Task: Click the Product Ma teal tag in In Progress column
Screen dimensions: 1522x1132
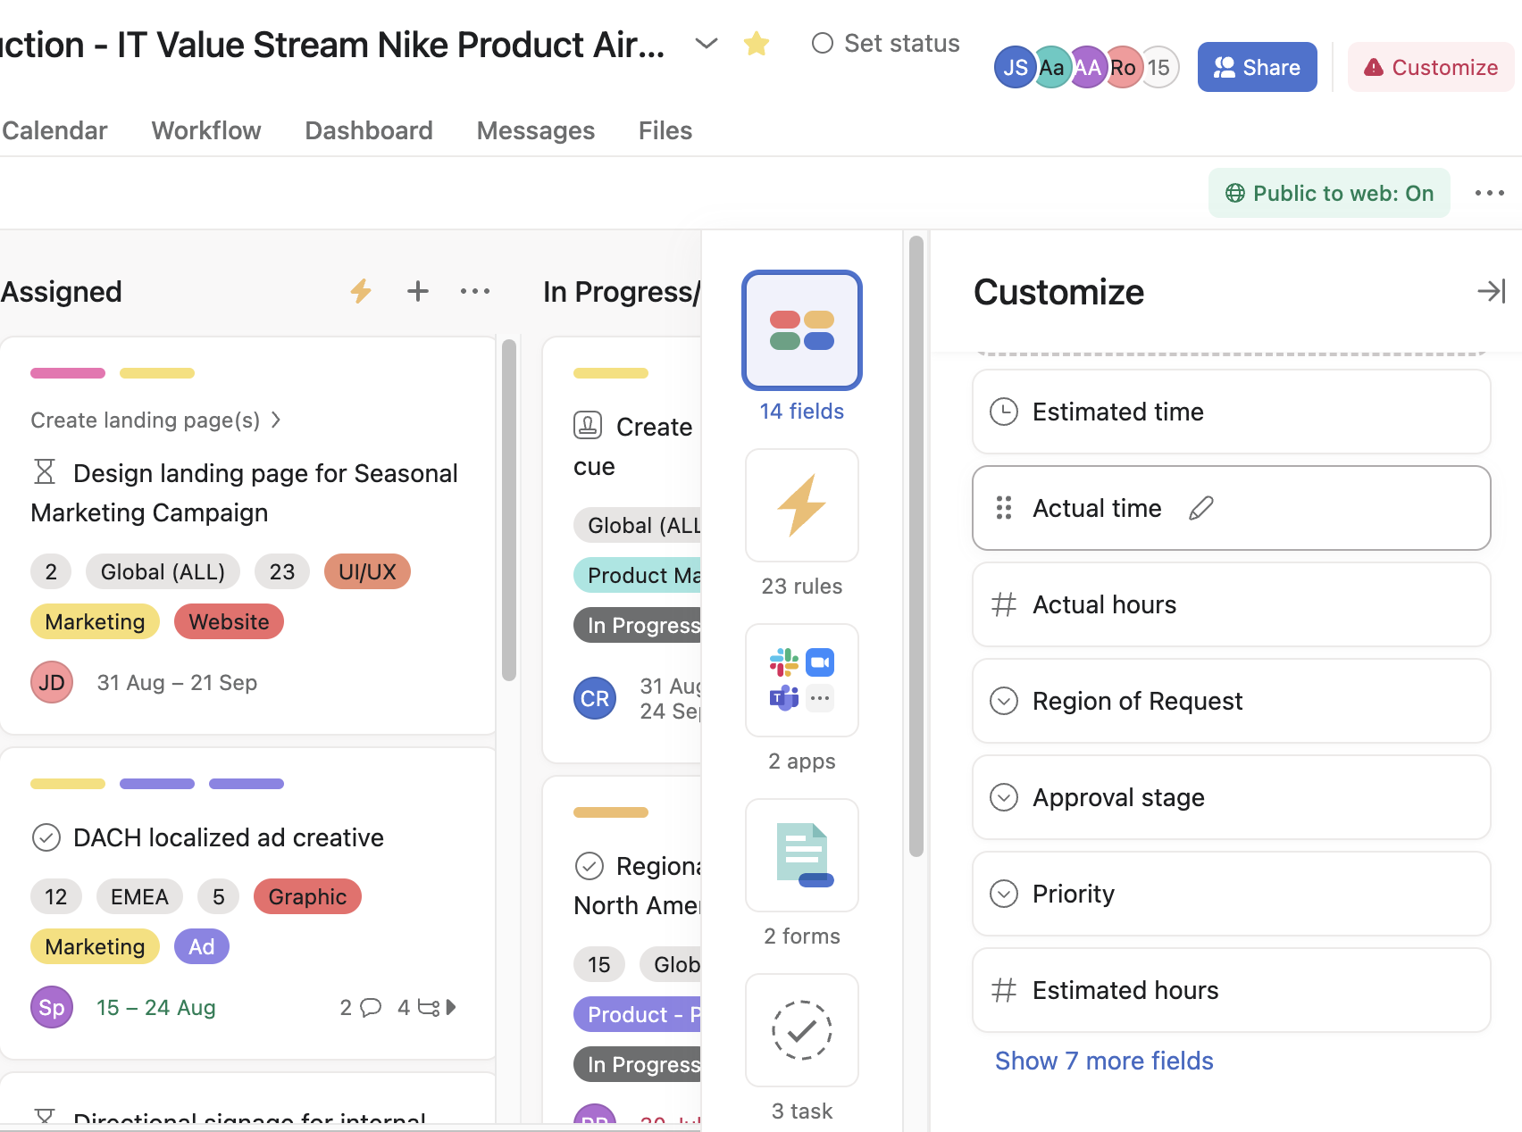Action: [x=638, y=575]
